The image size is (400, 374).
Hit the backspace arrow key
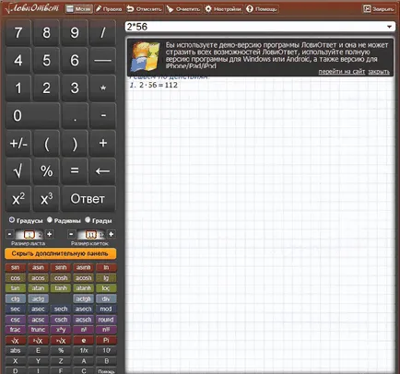[102, 171]
